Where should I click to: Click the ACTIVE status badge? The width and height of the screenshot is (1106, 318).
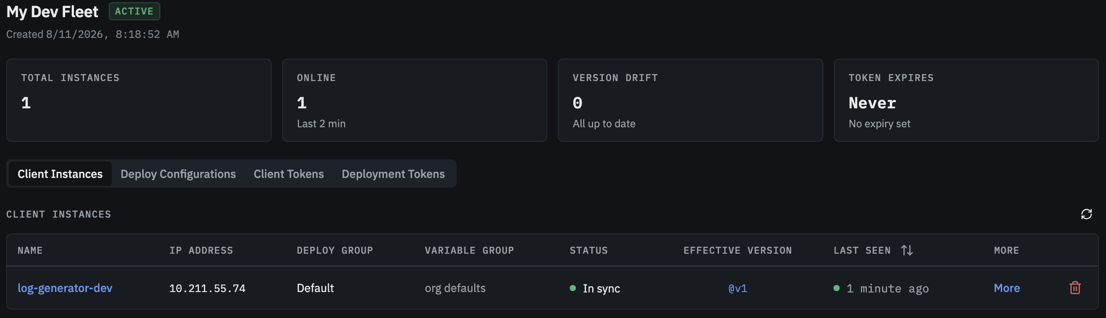pyautogui.click(x=134, y=11)
